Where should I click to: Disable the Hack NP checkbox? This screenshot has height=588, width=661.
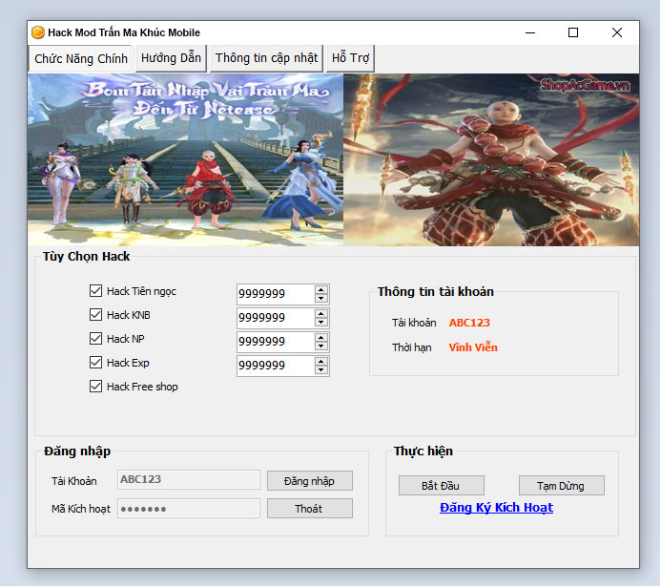point(95,339)
